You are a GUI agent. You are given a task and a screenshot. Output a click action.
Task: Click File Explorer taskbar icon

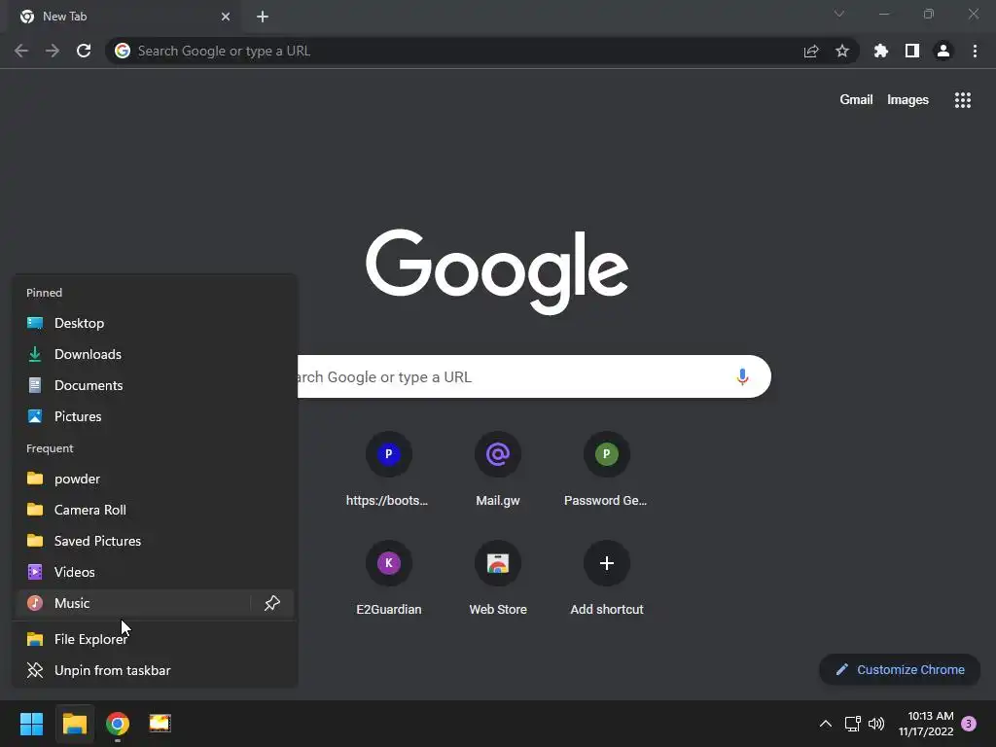(74, 724)
